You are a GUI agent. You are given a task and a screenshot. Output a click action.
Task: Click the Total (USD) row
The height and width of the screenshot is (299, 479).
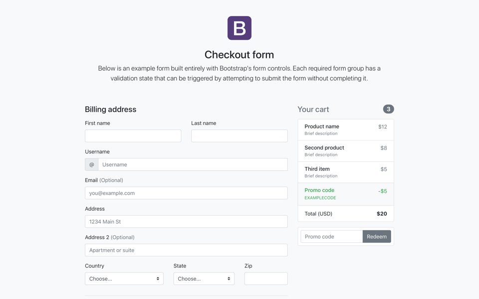coord(346,213)
